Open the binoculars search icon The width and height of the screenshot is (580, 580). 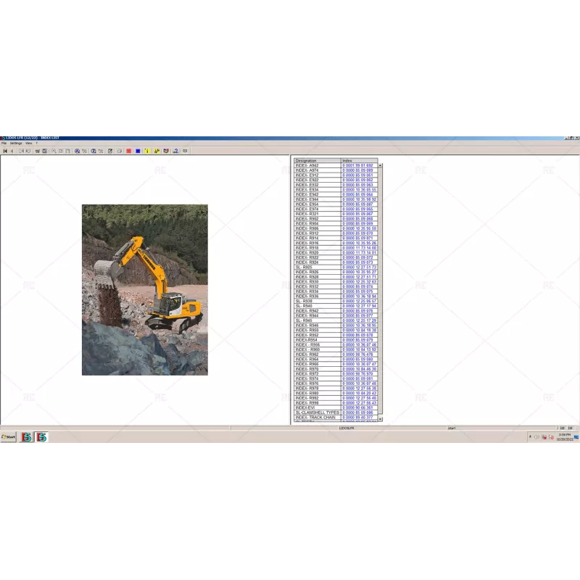click(x=78, y=151)
